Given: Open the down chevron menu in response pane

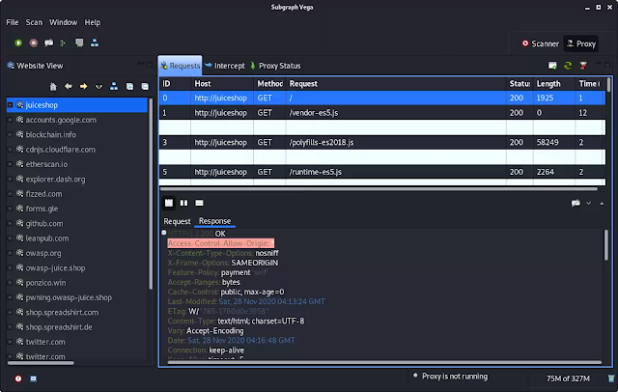Looking at the screenshot, I should pyautogui.click(x=588, y=204).
